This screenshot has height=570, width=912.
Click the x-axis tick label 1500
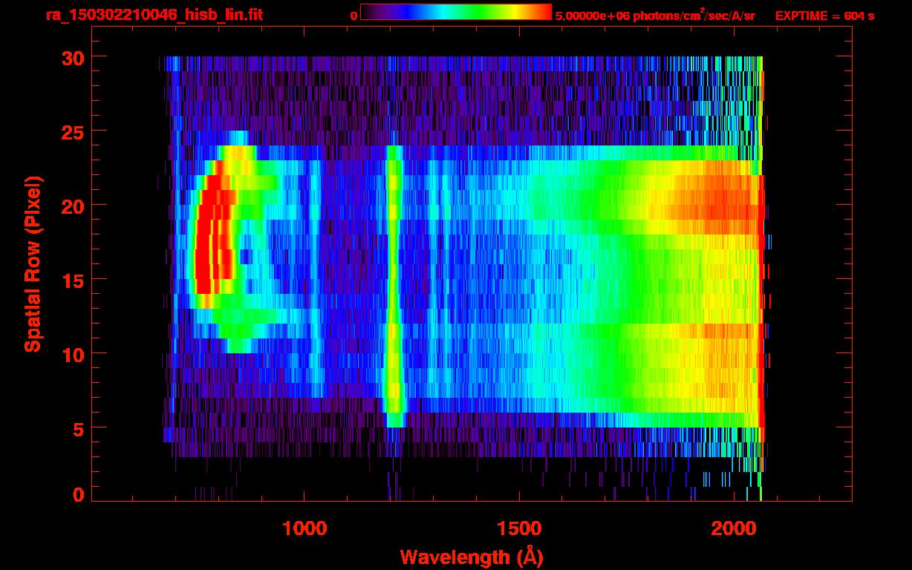(x=519, y=528)
